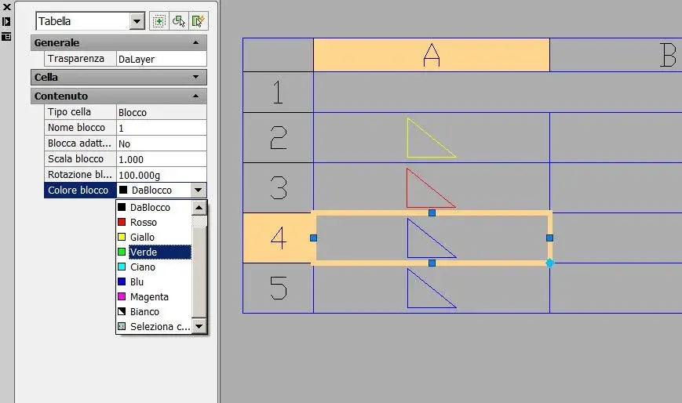This screenshot has height=403, width=682.
Task: Click the palette auto-hide icon
Action: pos(6,22)
